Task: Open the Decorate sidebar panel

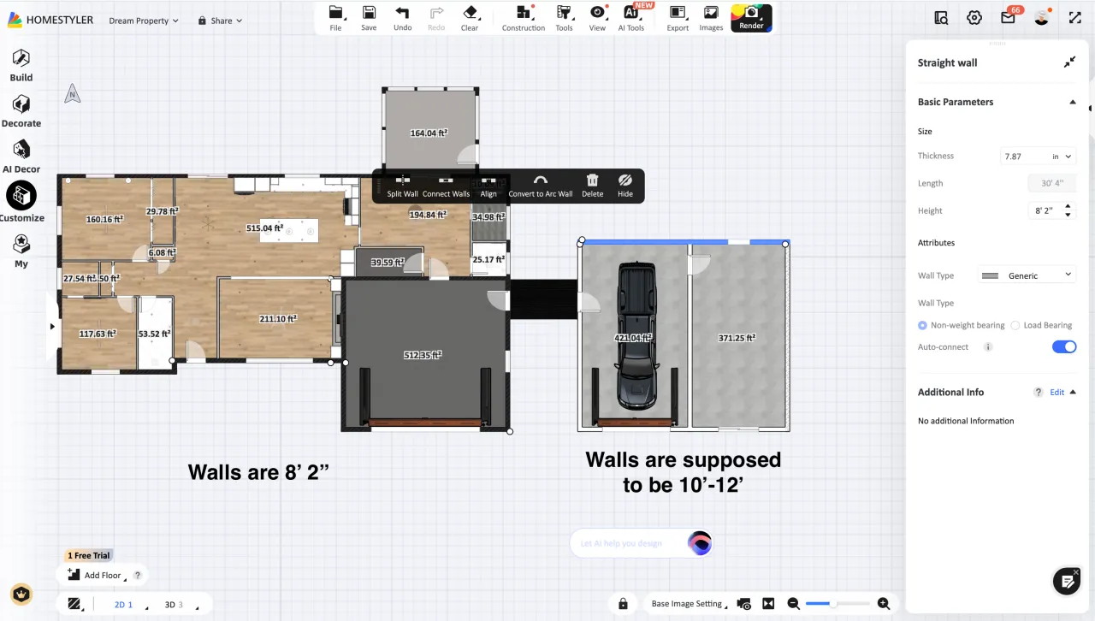Action: click(x=21, y=111)
